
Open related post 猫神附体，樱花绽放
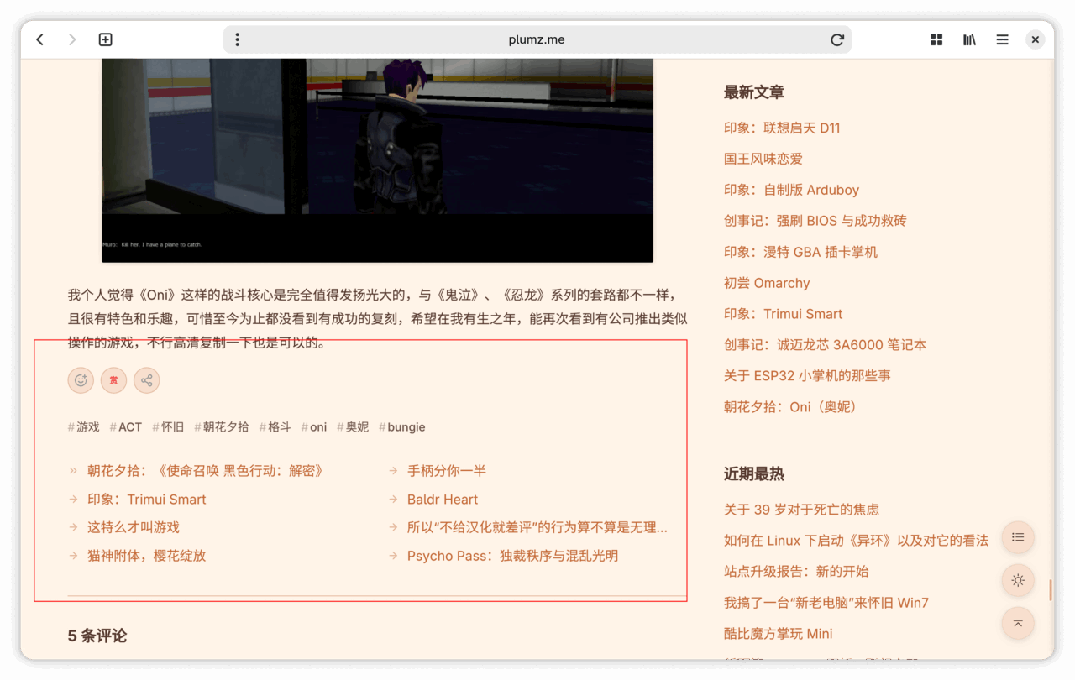pos(146,556)
